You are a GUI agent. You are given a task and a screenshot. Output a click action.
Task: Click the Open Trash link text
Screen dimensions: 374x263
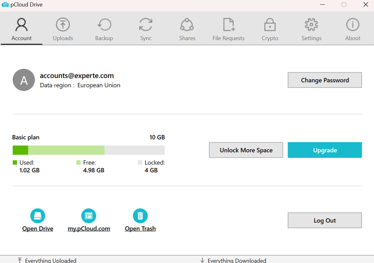(x=140, y=228)
